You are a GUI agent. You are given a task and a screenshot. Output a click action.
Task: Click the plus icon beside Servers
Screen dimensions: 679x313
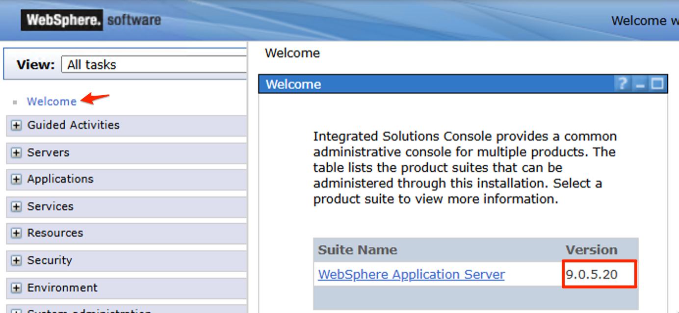tap(17, 153)
